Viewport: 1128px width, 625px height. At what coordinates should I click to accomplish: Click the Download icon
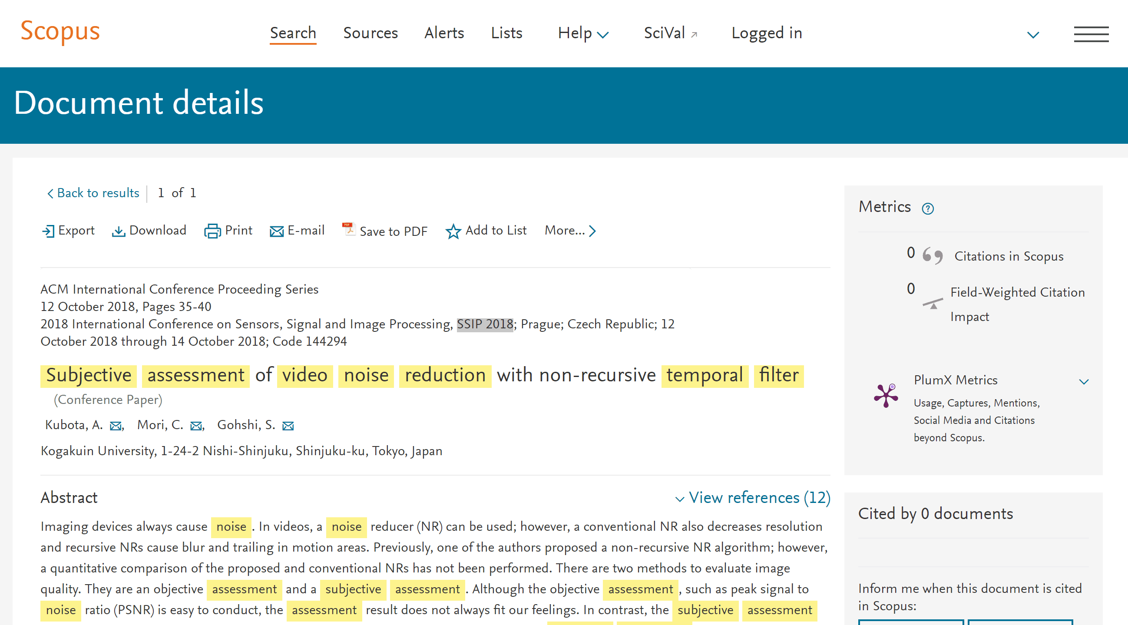pyautogui.click(x=118, y=231)
